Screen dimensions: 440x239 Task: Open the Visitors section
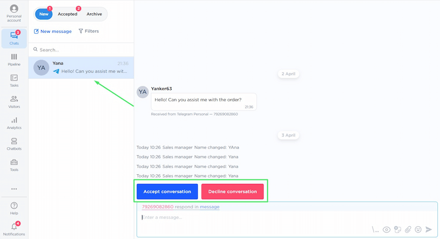14,101
